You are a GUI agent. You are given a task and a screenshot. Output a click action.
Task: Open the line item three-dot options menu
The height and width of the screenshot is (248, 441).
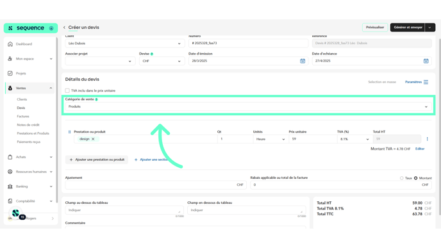[x=427, y=139]
